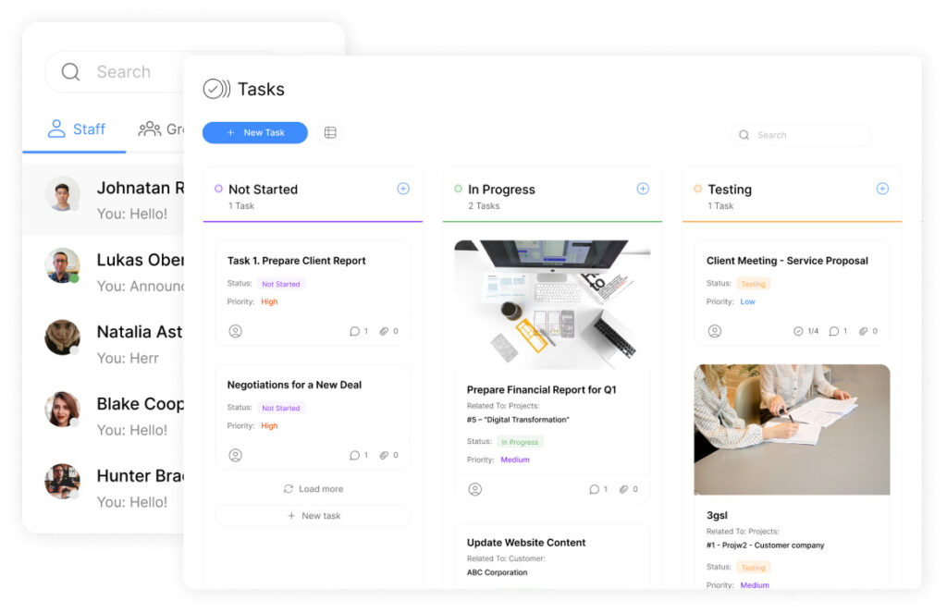Image resolution: width=947 pixels, height=613 pixels.
Task: Add a task to the Not Started column
Action: coord(403,189)
